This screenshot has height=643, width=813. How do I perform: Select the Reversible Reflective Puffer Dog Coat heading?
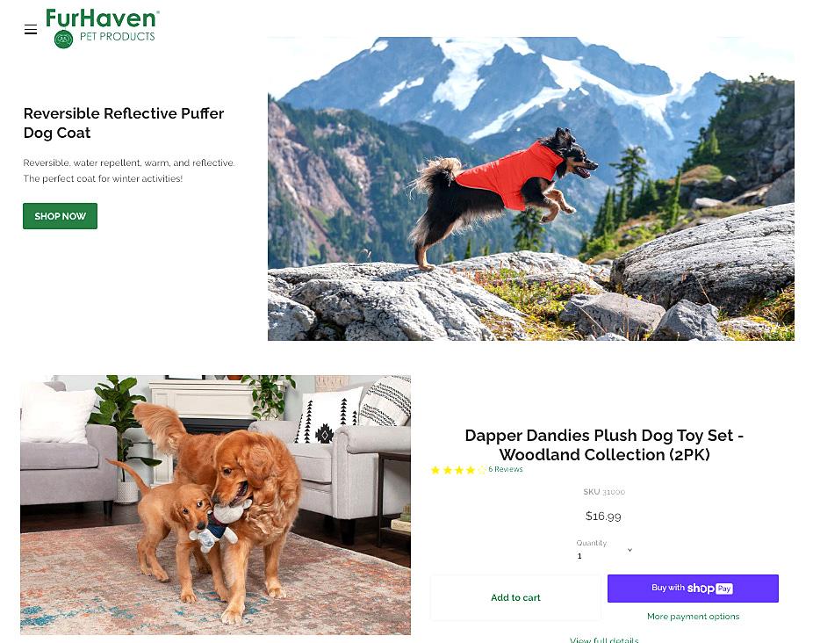coord(124,123)
